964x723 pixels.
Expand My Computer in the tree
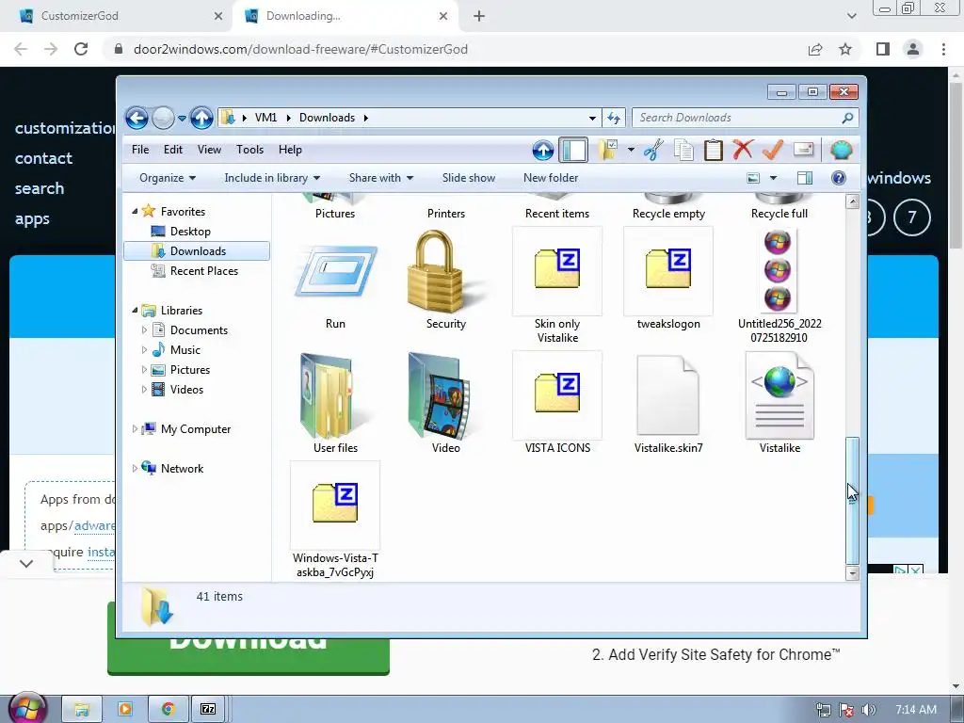(135, 428)
